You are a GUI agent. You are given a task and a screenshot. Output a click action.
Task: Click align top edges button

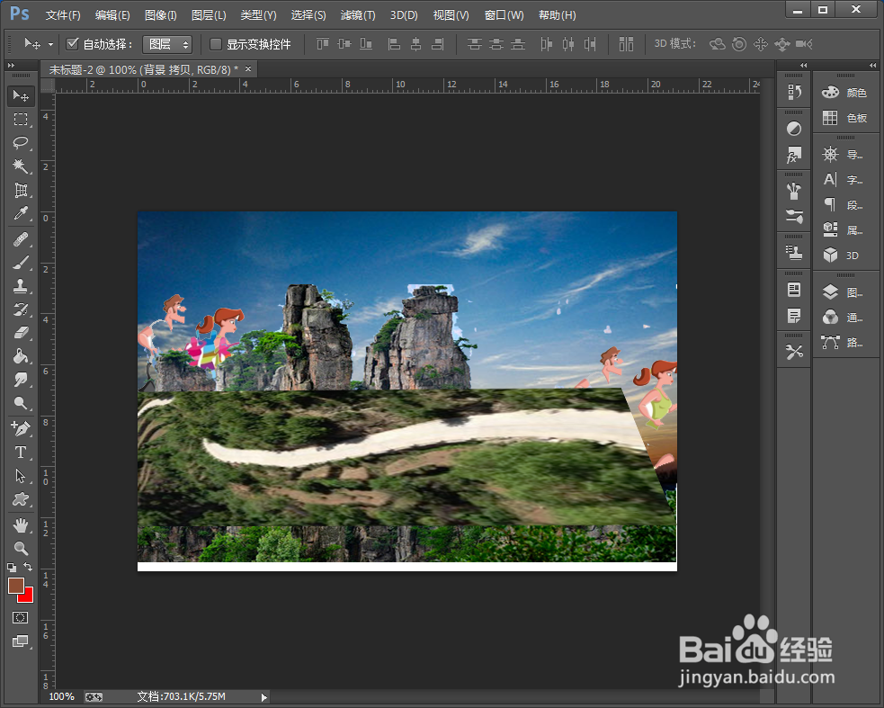[x=323, y=43]
